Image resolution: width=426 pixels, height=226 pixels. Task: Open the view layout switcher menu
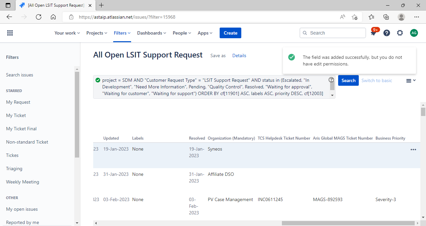click(411, 80)
